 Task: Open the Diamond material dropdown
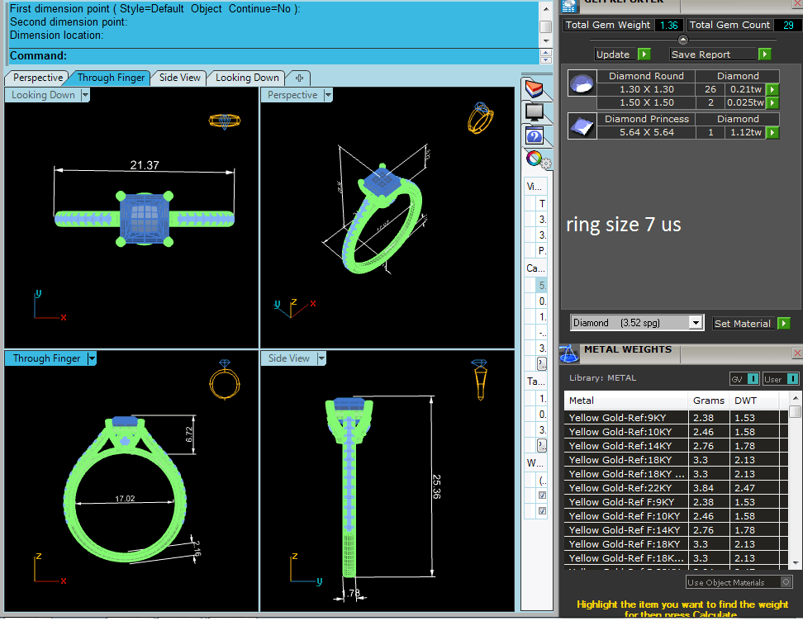point(696,323)
